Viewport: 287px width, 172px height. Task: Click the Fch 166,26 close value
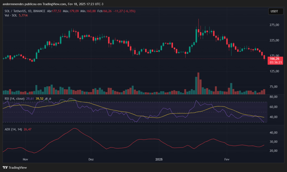pyautogui.click(x=105, y=11)
